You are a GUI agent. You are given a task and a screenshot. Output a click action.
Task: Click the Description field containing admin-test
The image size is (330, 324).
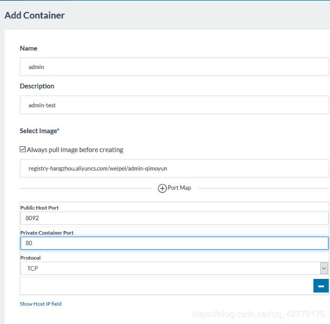tap(175, 105)
